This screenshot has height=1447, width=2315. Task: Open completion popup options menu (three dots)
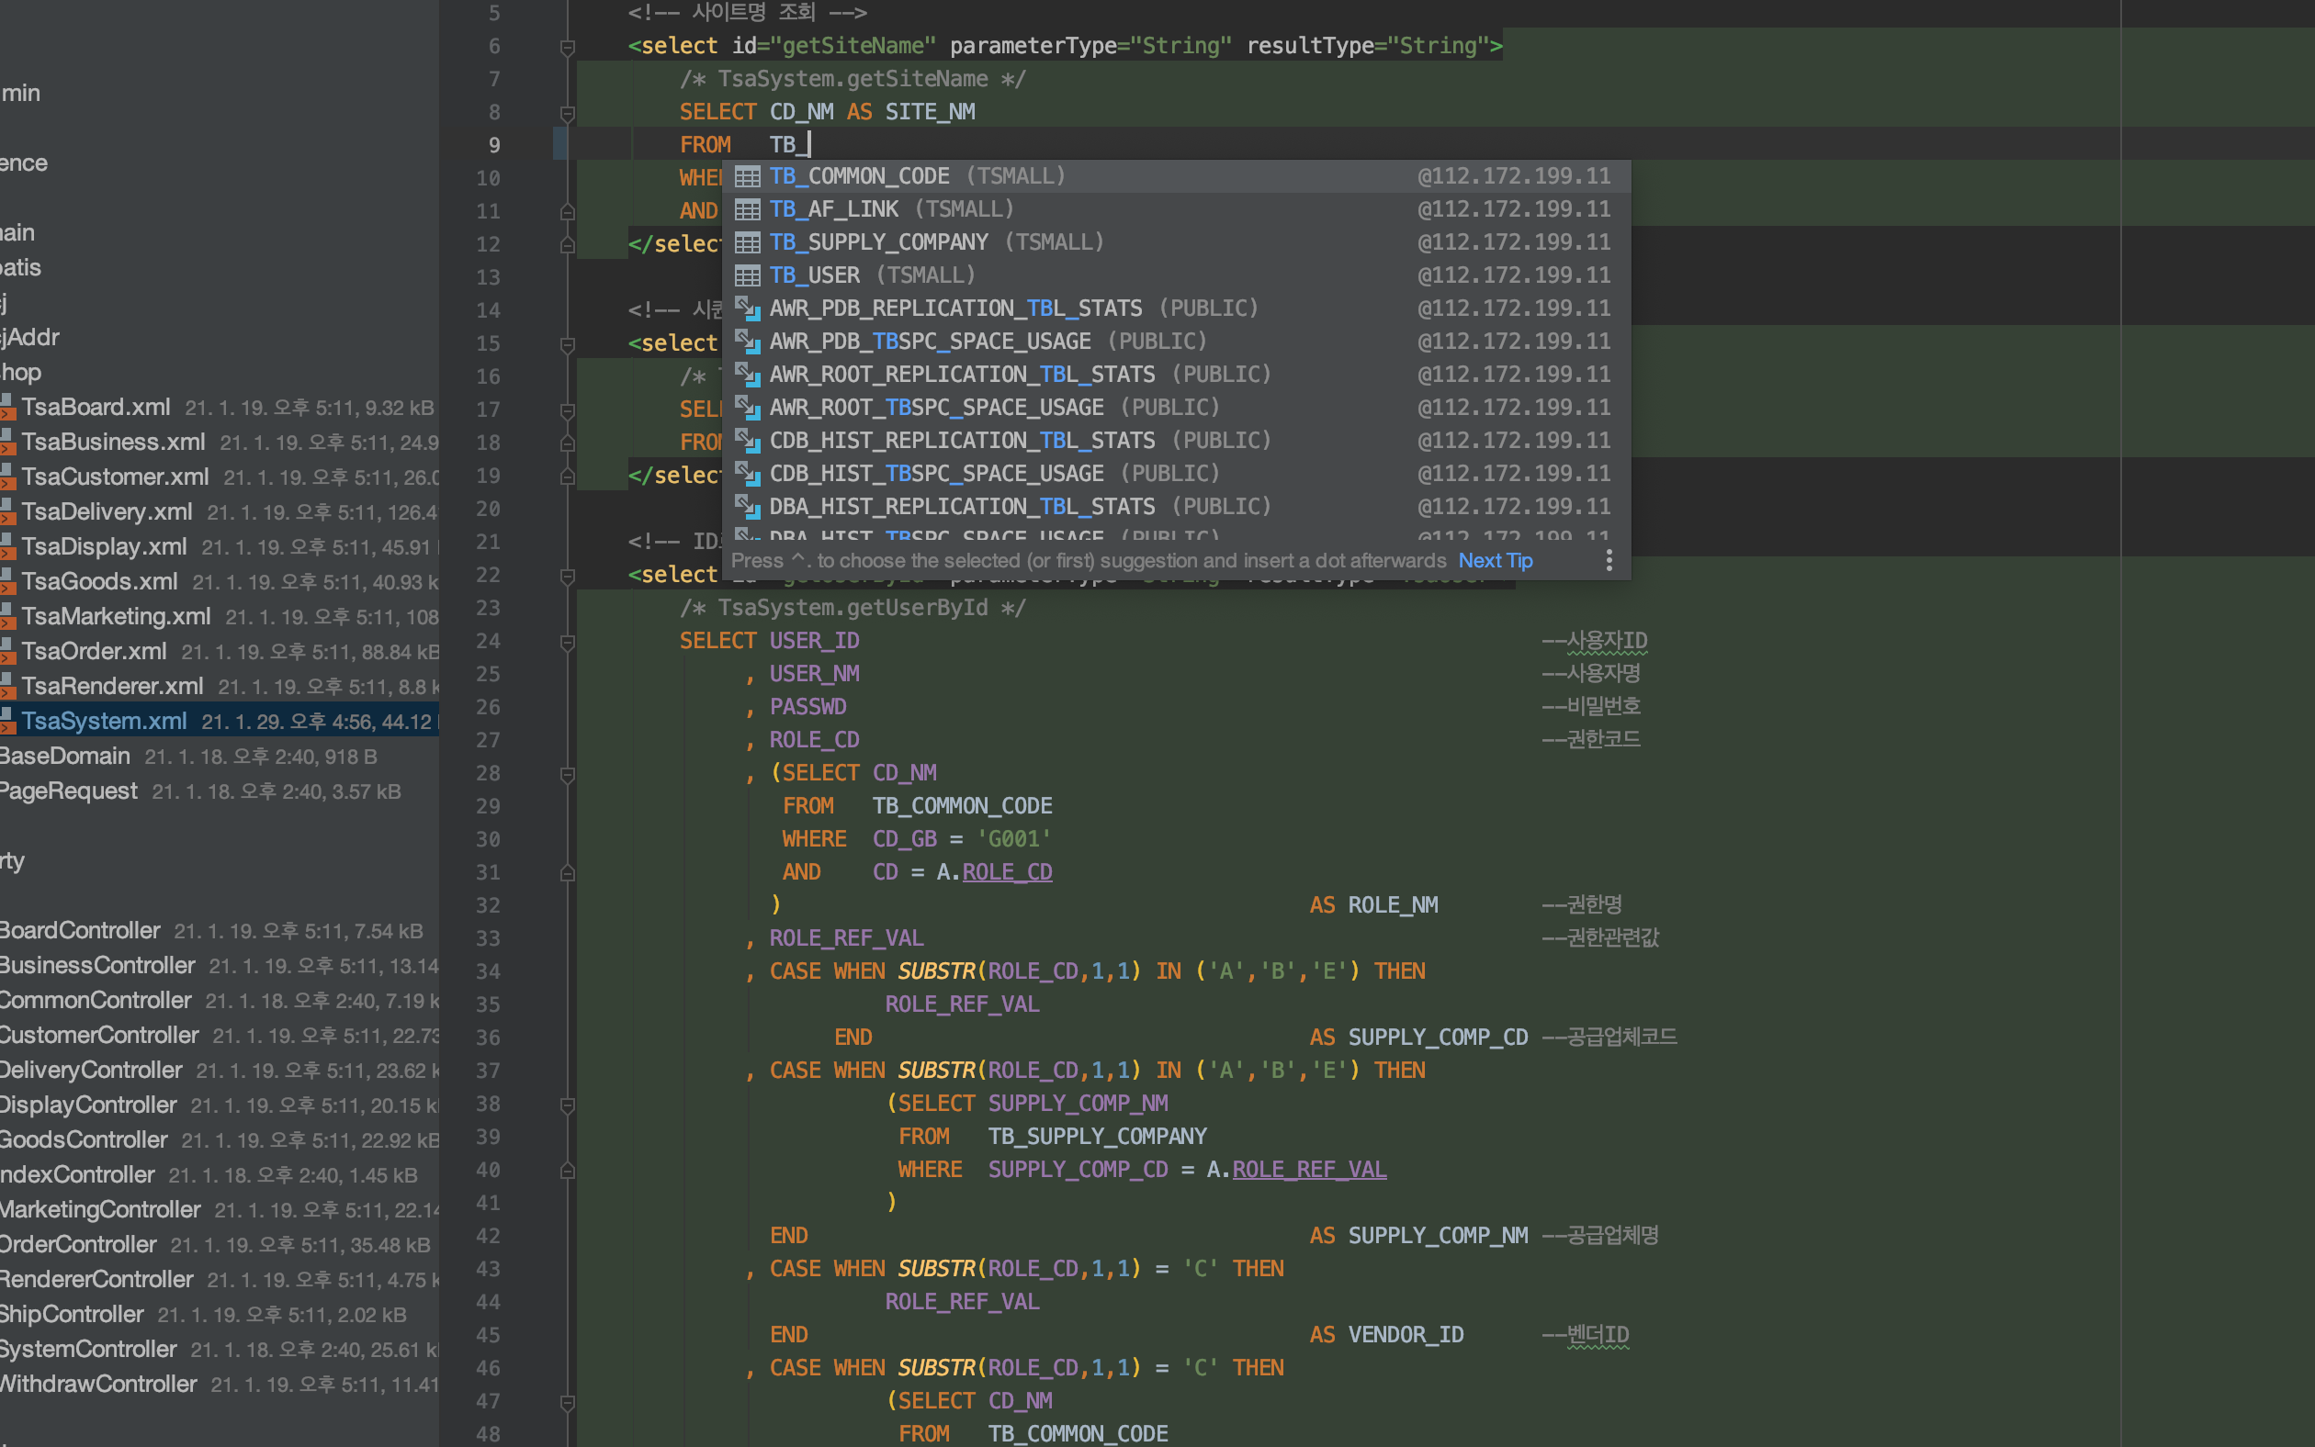tap(1609, 561)
